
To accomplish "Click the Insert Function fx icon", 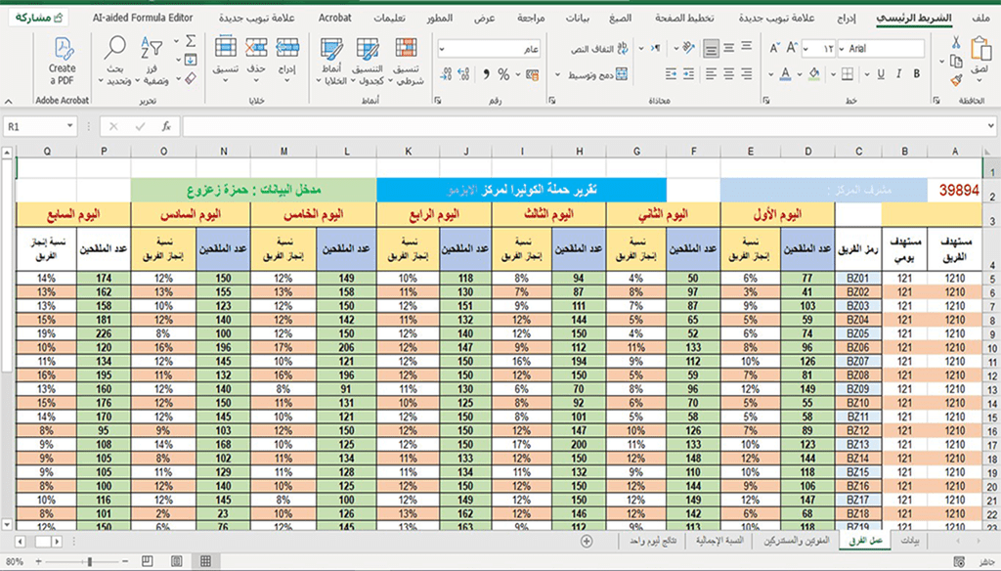I will click(x=166, y=126).
